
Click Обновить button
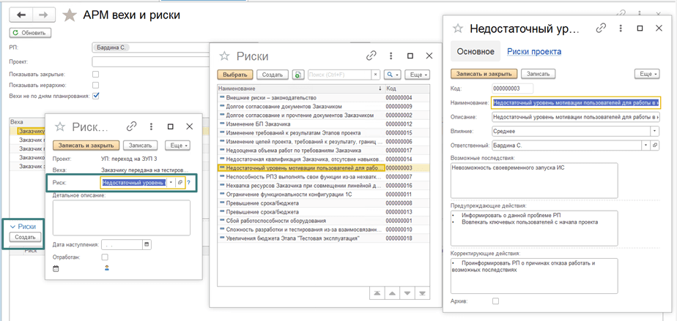pos(31,33)
